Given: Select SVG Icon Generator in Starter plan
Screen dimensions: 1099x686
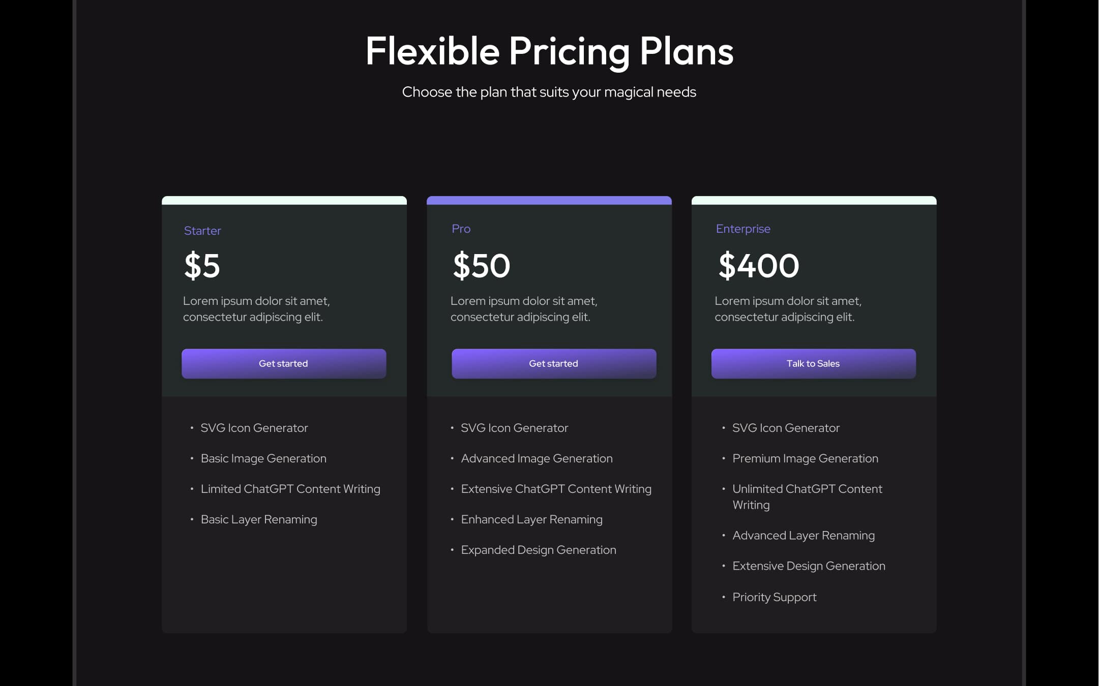Looking at the screenshot, I should click(x=254, y=428).
